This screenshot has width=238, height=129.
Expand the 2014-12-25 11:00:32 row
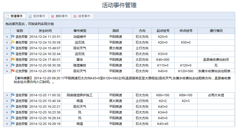click(x=7, y=95)
